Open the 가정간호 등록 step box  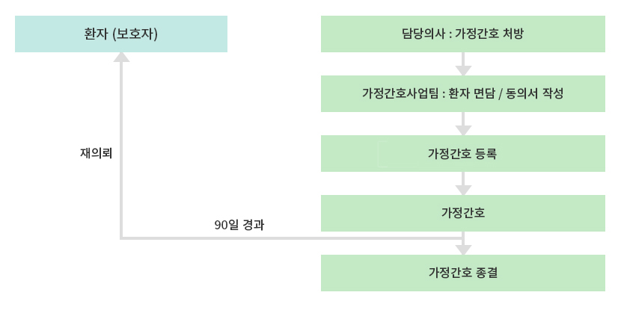[463, 153]
